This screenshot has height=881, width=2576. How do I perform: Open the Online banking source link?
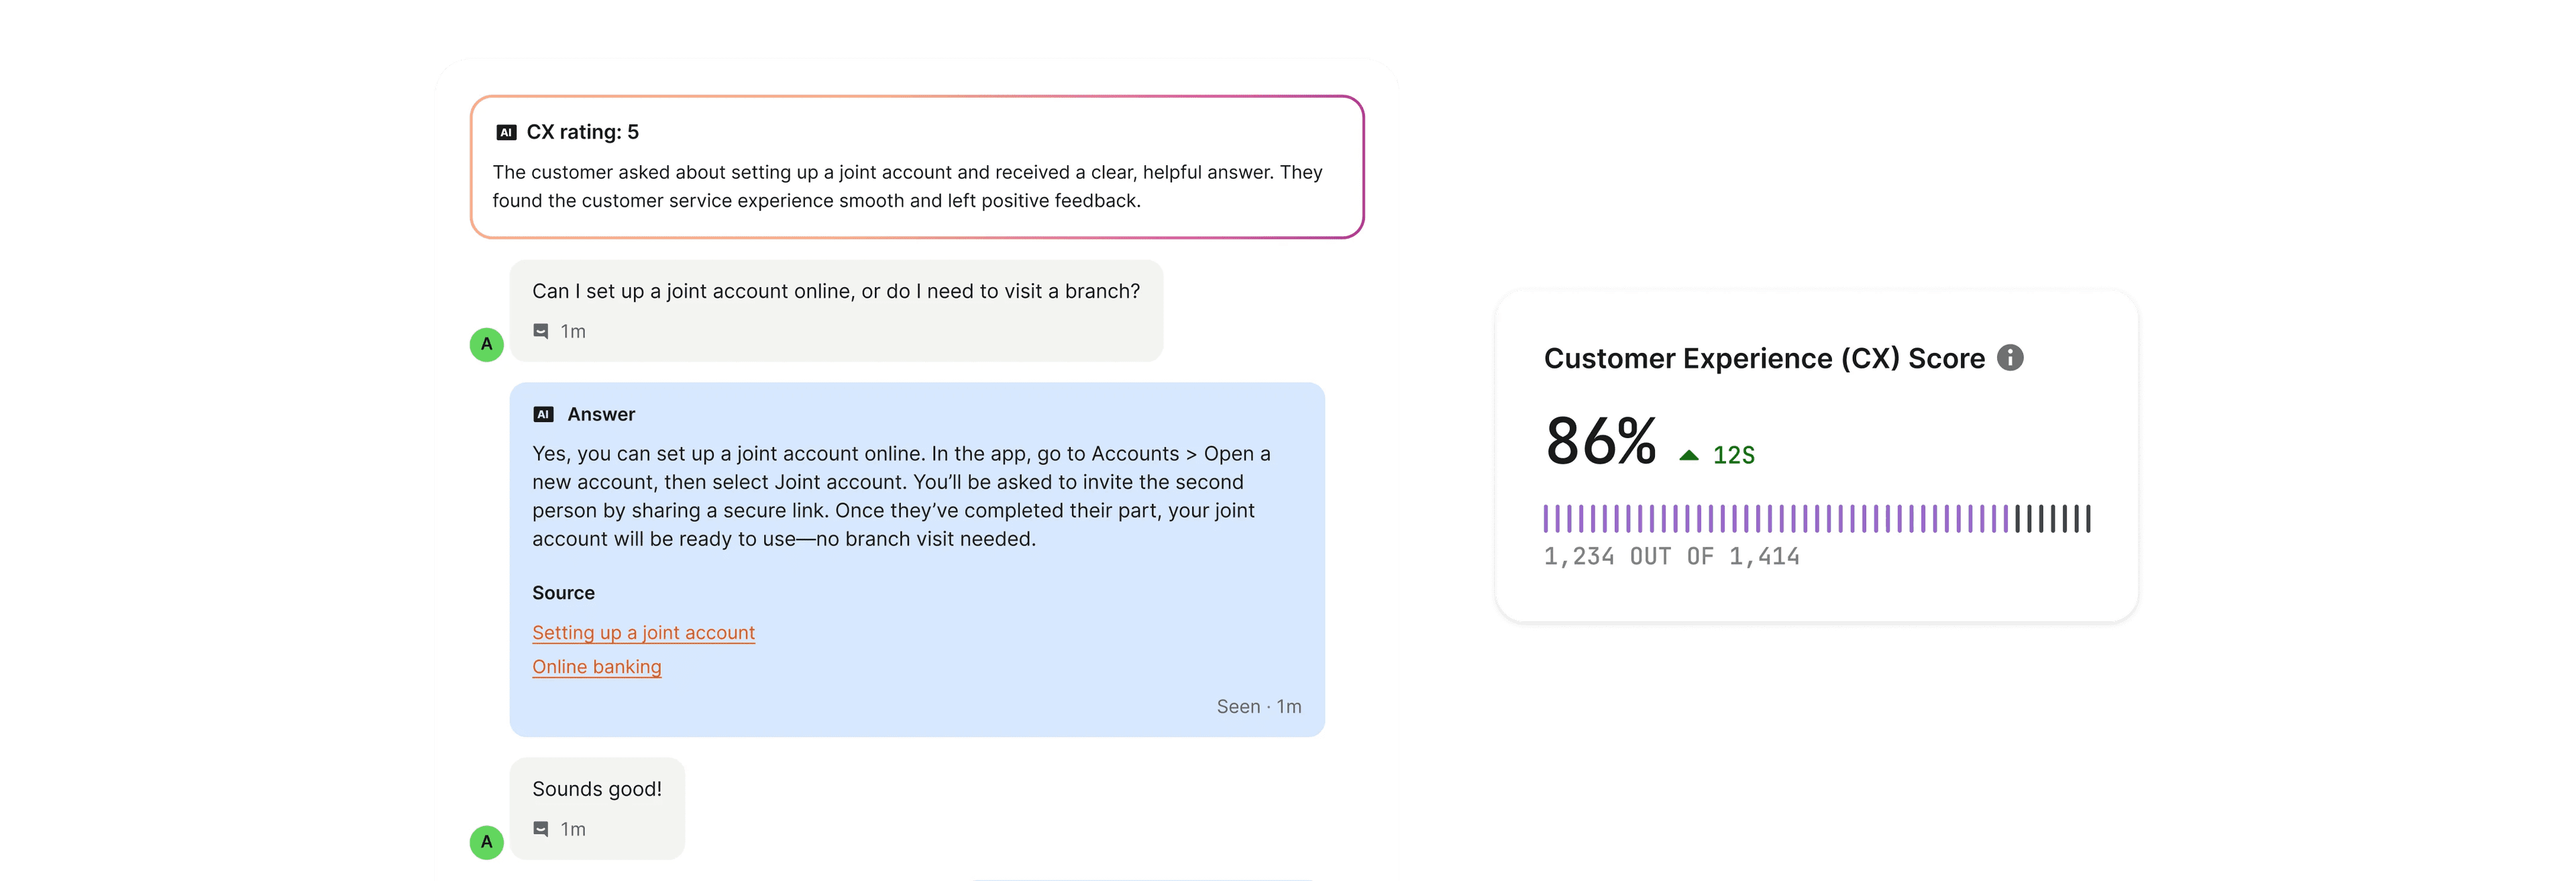click(596, 667)
